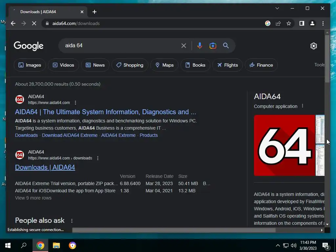
Task: Start voice search with the microphone
Action: (200, 46)
